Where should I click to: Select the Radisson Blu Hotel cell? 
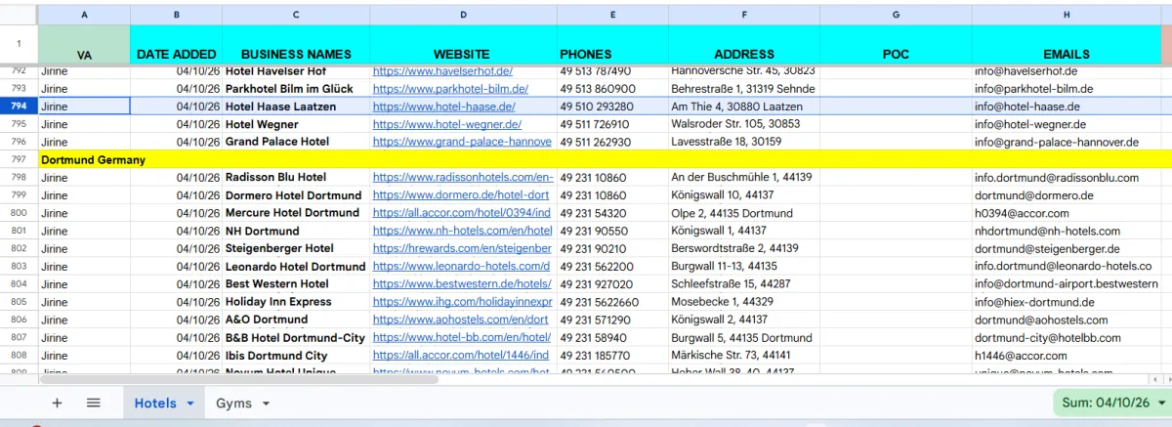296,178
